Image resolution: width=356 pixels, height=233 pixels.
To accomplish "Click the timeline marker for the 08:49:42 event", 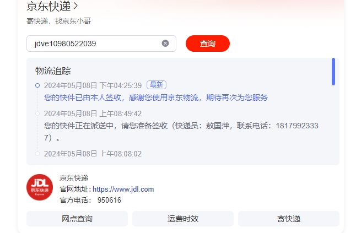I will tap(37, 113).
